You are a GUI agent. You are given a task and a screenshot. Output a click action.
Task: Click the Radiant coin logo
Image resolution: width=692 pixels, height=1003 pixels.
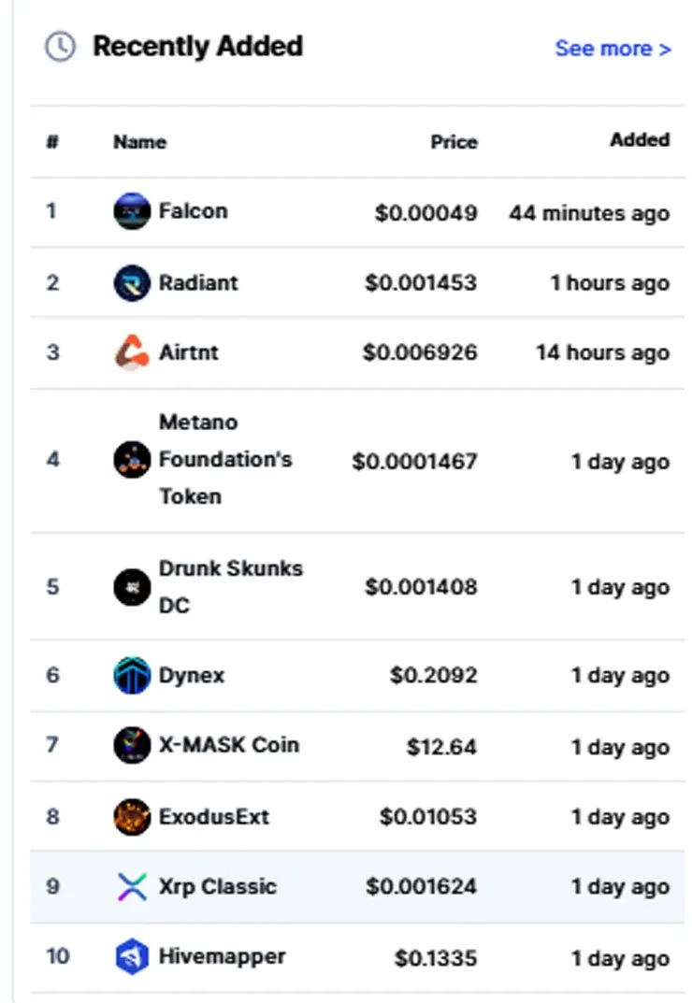tap(132, 282)
